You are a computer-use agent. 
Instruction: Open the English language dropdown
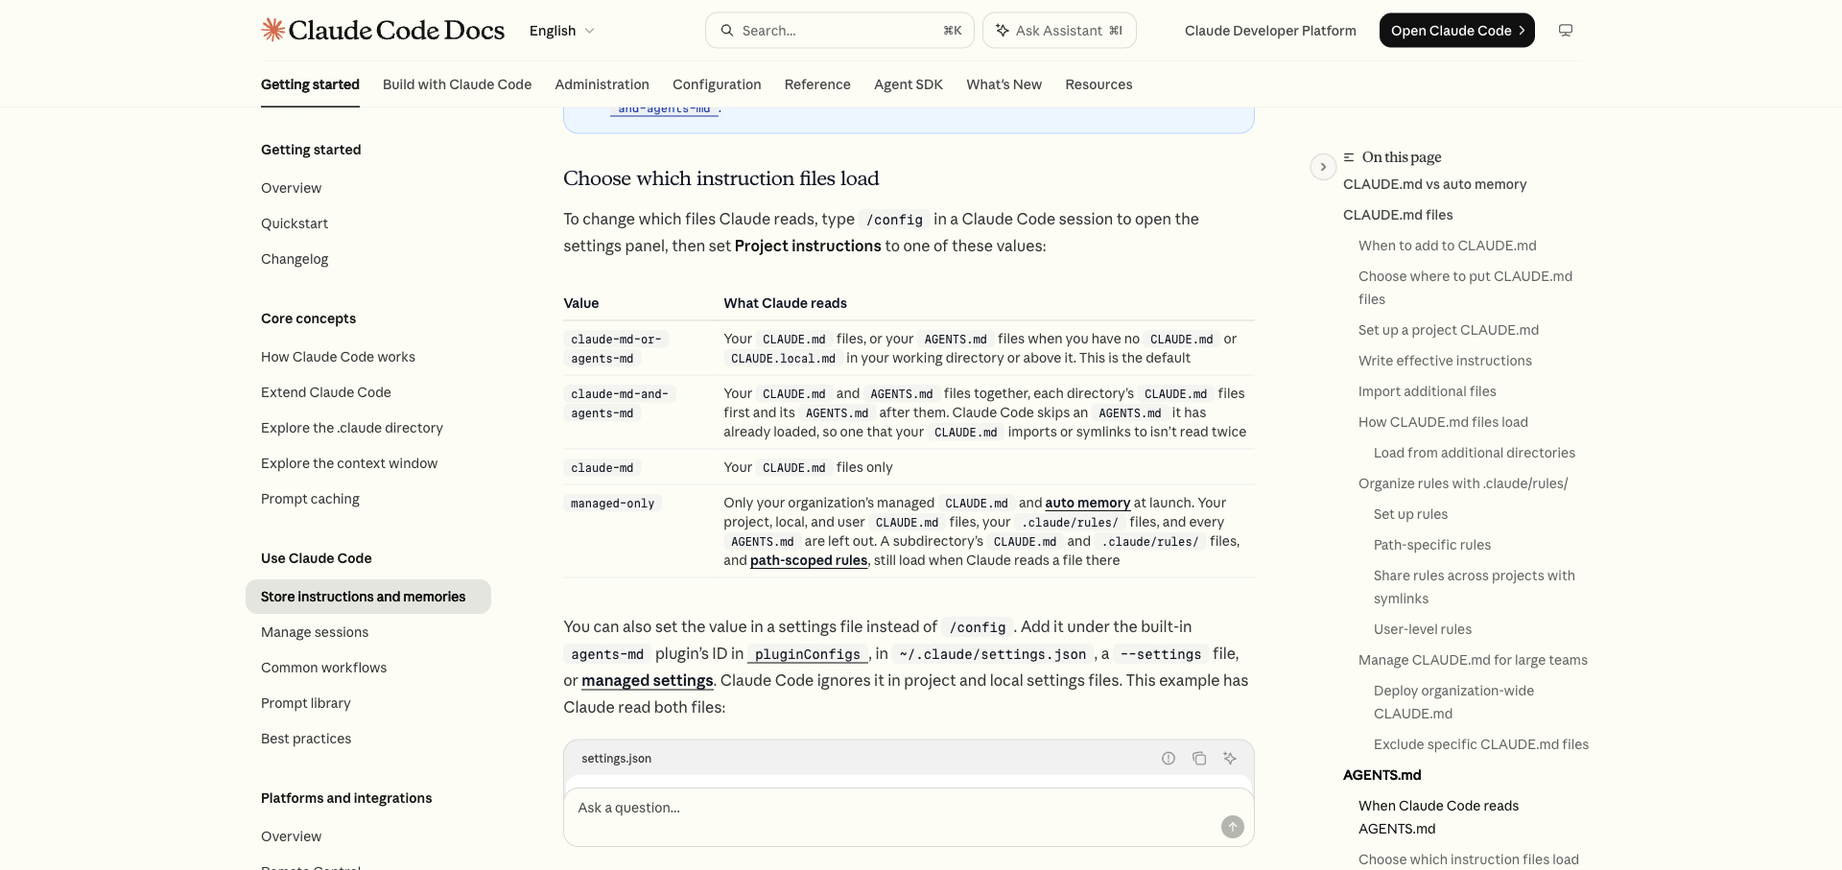562,31
